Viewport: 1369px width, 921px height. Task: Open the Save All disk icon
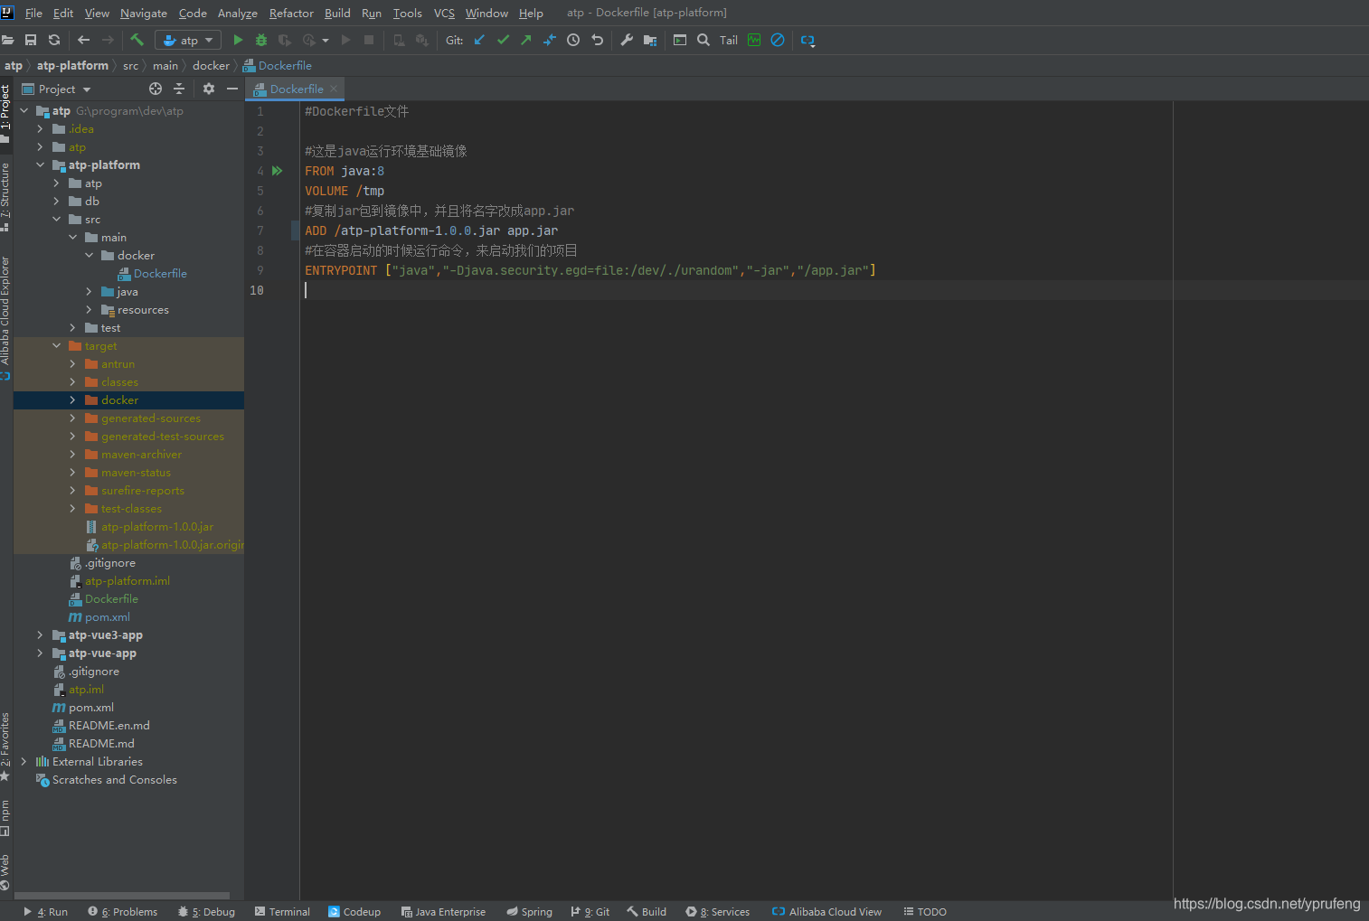31,40
